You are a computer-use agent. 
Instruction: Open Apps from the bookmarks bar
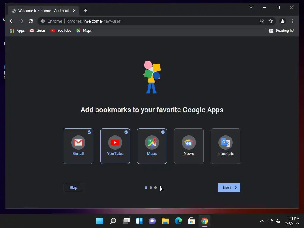coord(17,31)
